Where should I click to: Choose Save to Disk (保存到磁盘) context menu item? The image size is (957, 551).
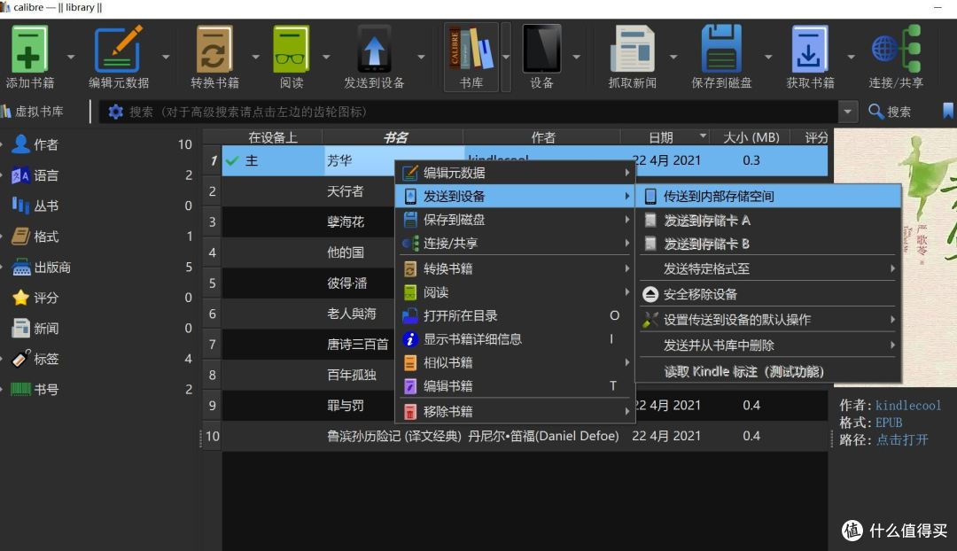tap(516, 220)
